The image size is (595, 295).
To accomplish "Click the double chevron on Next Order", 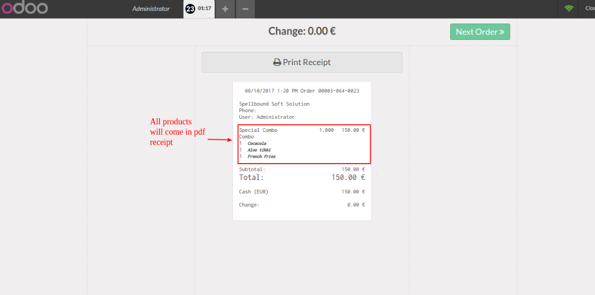I will tap(502, 32).
